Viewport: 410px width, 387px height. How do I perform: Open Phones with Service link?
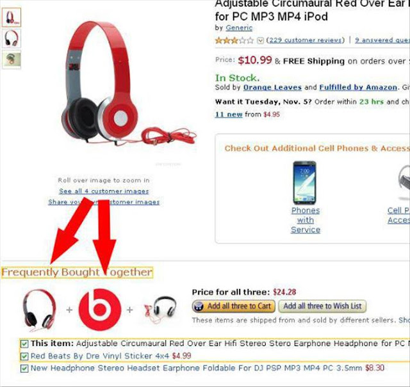click(306, 220)
